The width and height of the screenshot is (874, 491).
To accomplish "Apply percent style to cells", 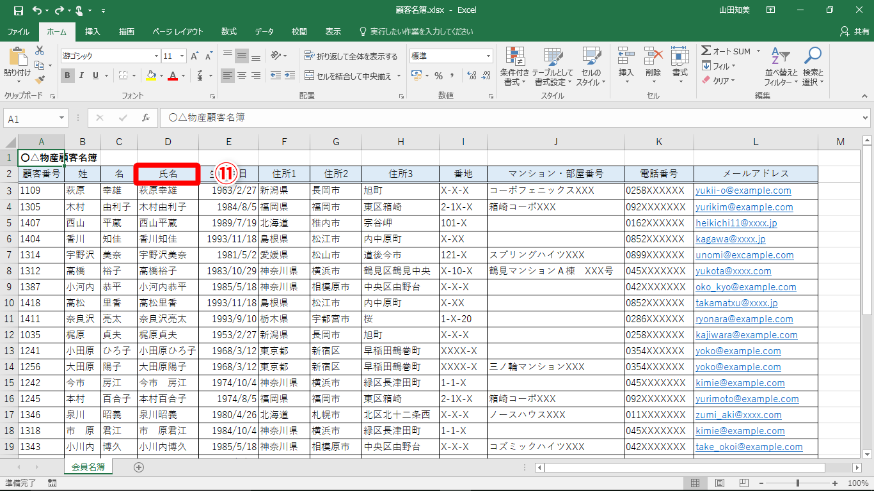I will [x=439, y=75].
